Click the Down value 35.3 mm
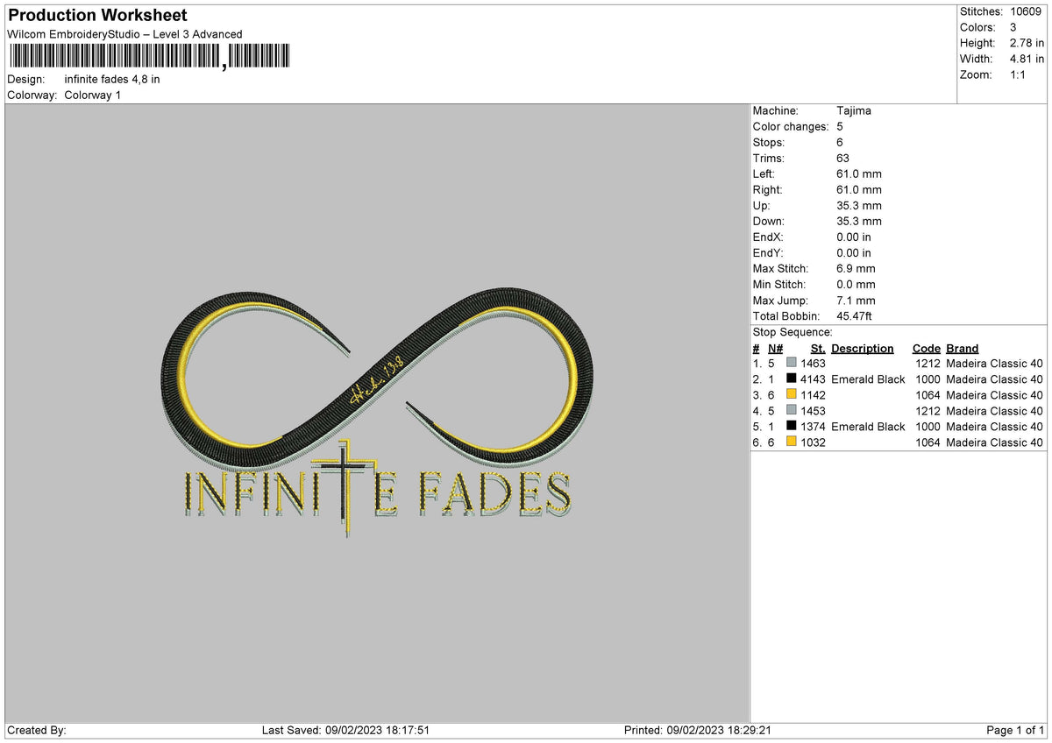The width and height of the screenshot is (1052, 743). point(859,221)
